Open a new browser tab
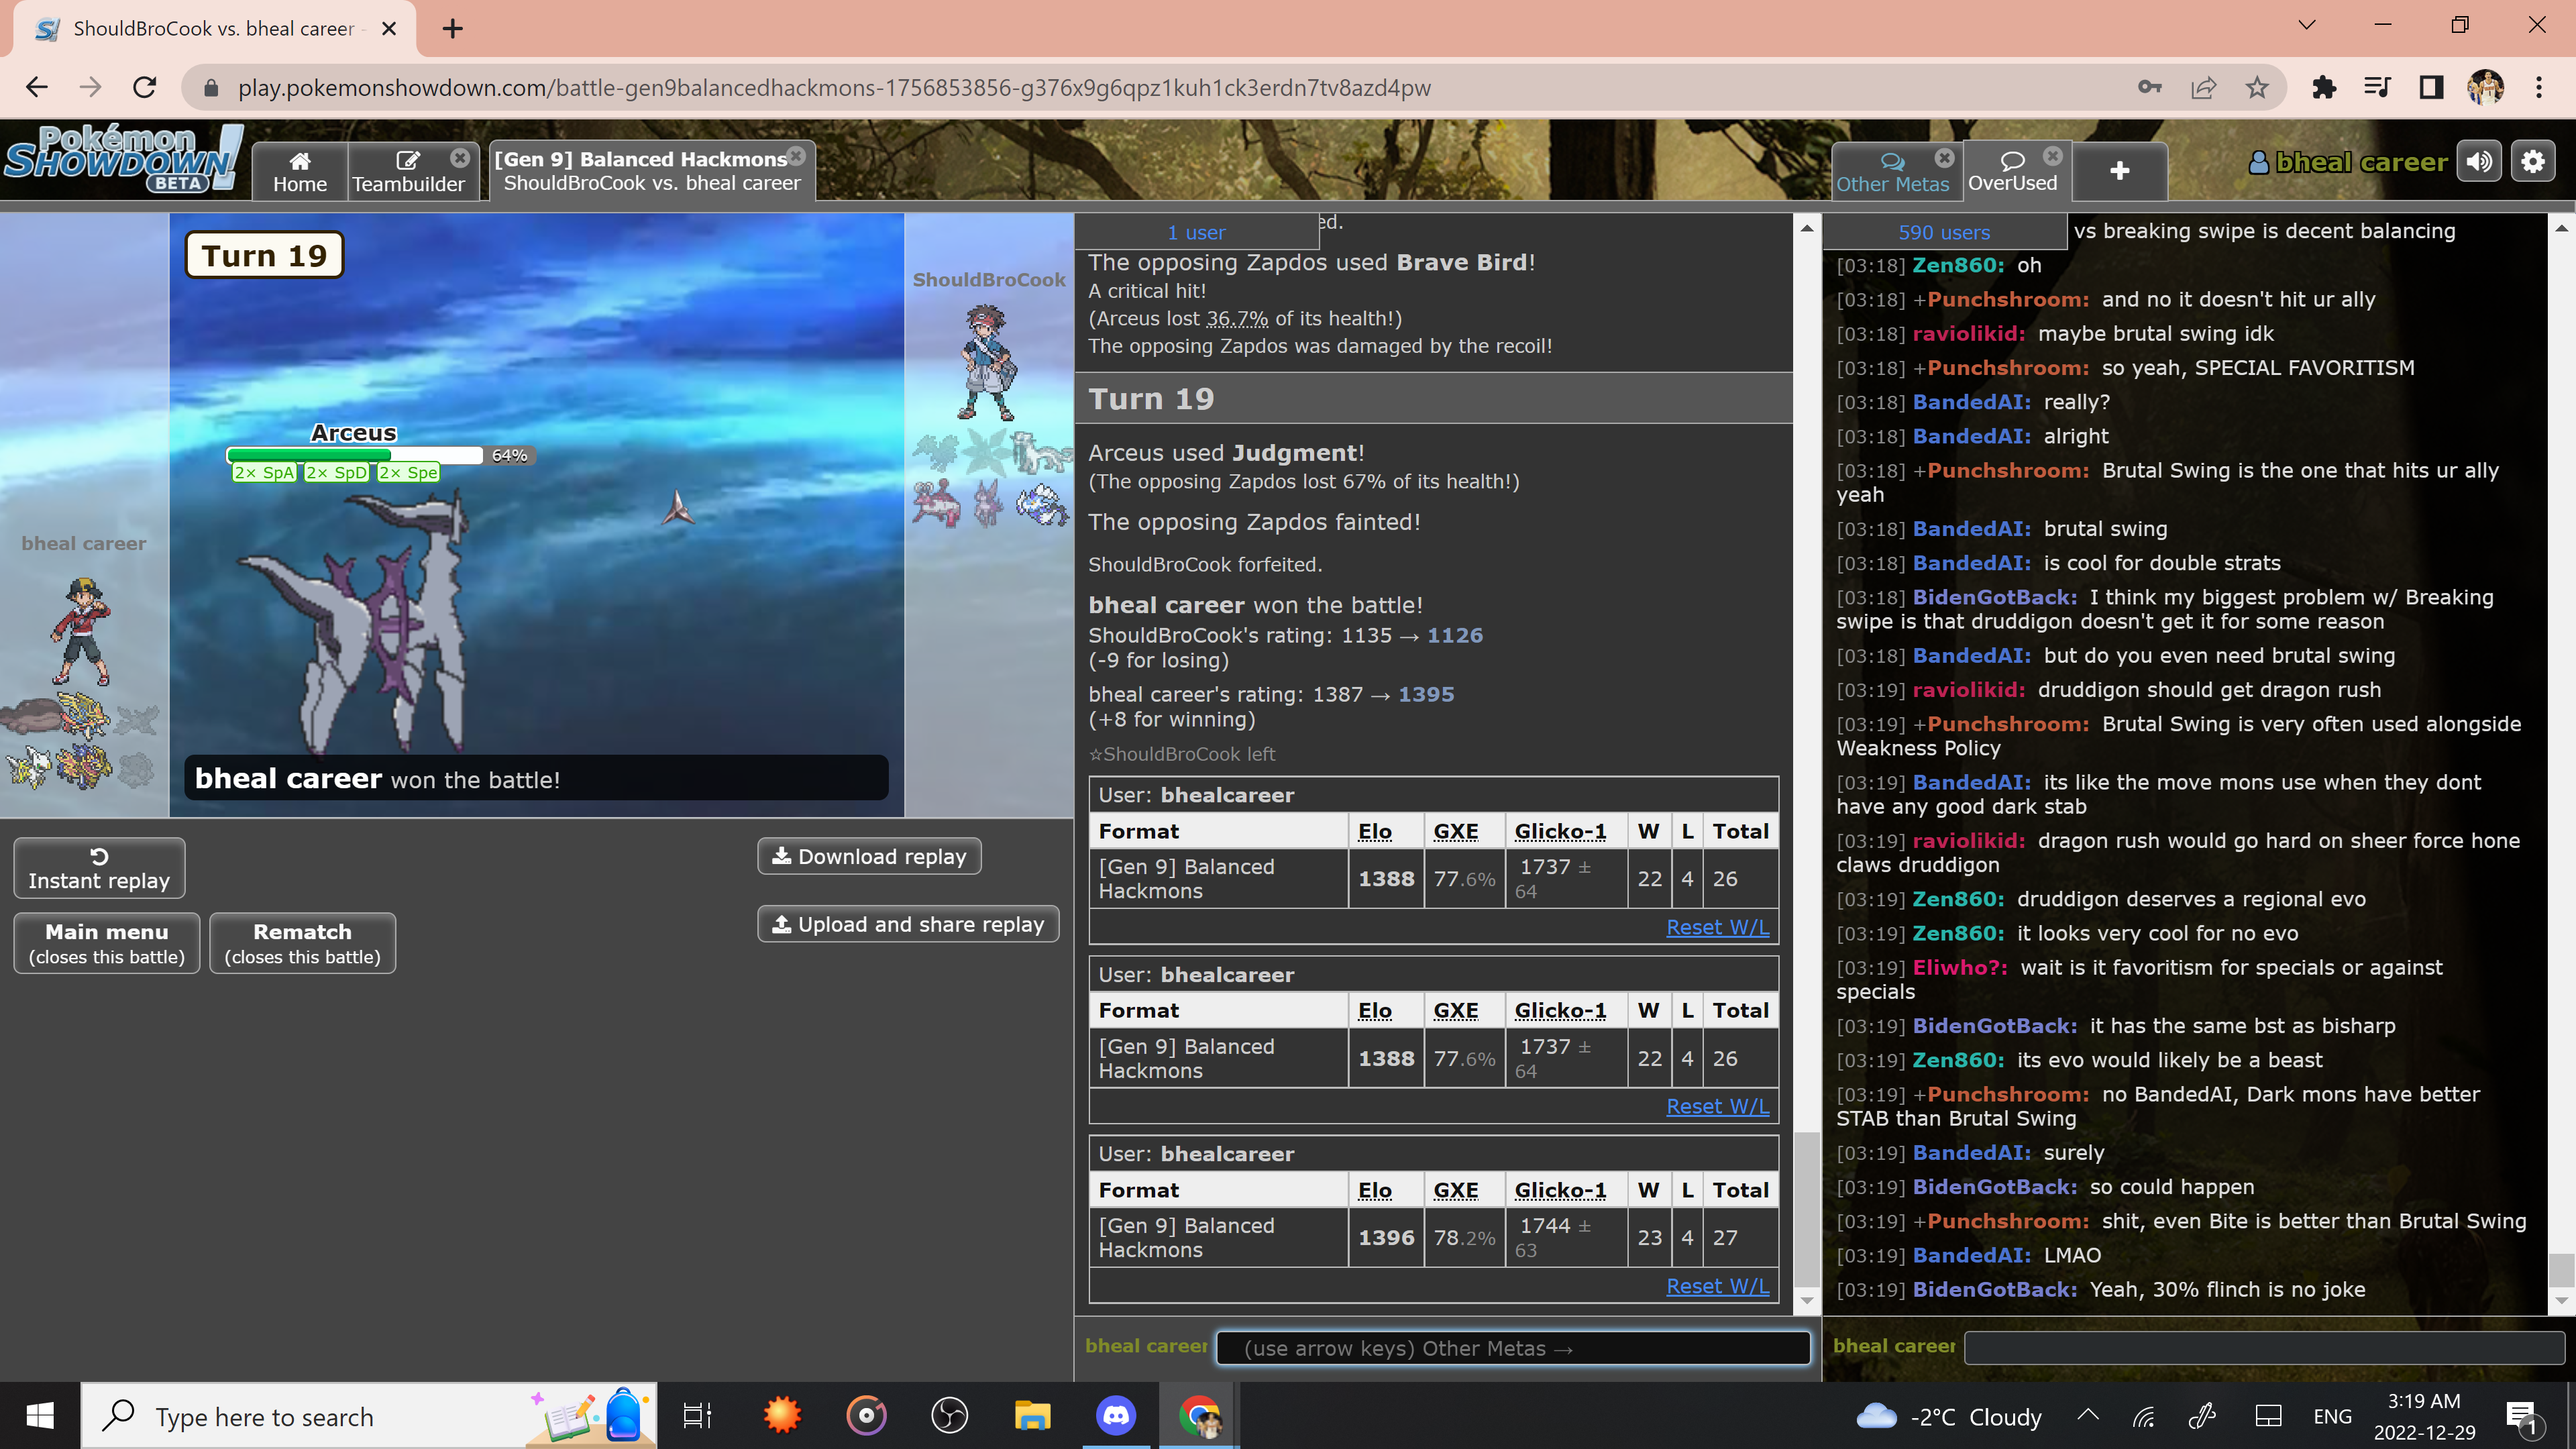The image size is (2576, 1449). coord(453,29)
